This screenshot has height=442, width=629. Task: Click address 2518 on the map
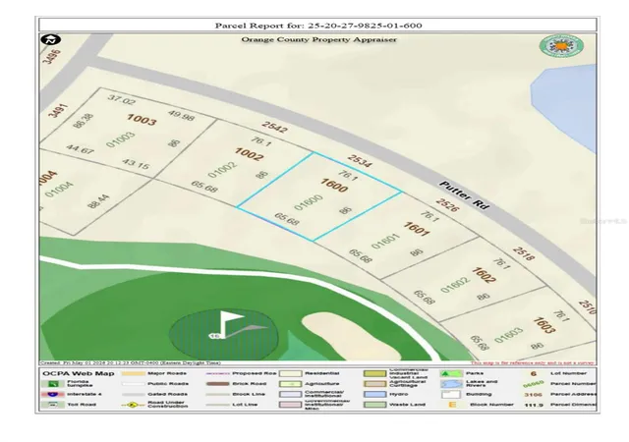(x=524, y=253)
